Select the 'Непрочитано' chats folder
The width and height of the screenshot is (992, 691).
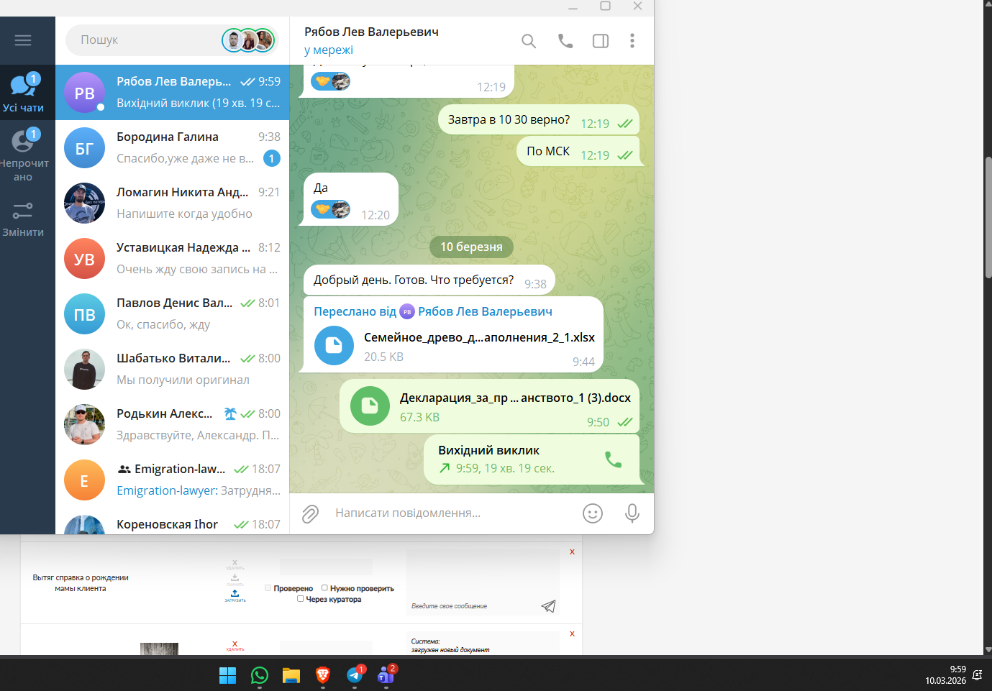point(23,155)
